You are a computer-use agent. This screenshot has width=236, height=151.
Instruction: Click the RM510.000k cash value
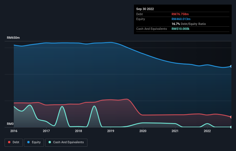pos(181,29)
